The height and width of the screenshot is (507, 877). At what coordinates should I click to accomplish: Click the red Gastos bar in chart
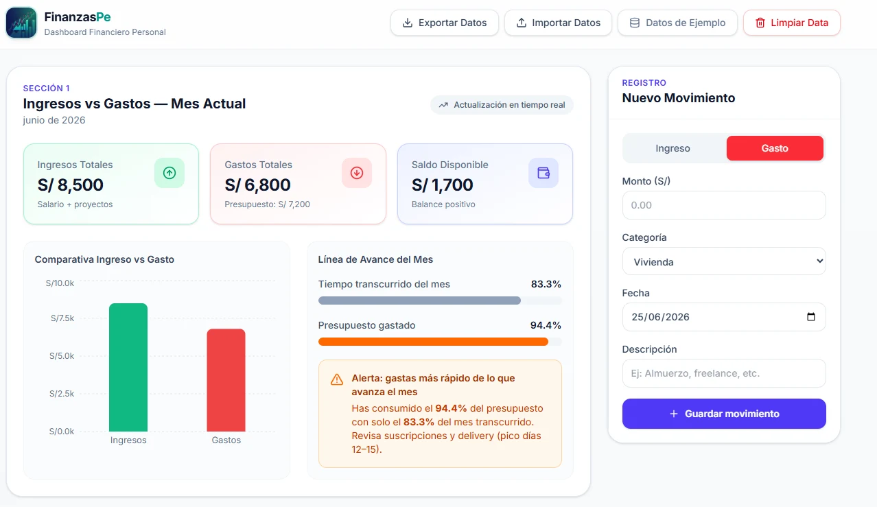[226, 380]
